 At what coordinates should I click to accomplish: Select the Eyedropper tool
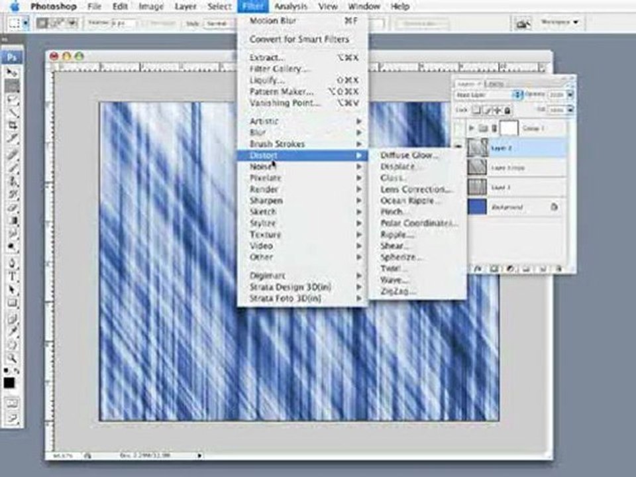(x=12, y=332)
